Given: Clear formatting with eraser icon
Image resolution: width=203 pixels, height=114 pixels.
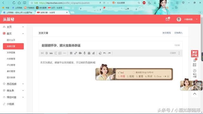Looking at the screenshot, I should click(x=100, y=53).
